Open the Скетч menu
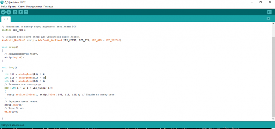The image size is (275, 129). (22, 7)
